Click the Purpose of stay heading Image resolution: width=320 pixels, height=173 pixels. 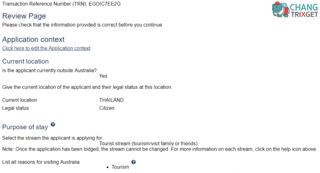click(x=25, y=127)
